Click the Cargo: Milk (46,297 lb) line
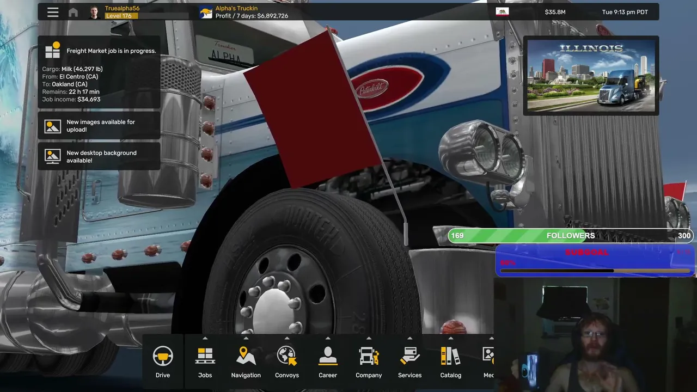The width and height of the screenshot is (697, 392). point(72,69)
